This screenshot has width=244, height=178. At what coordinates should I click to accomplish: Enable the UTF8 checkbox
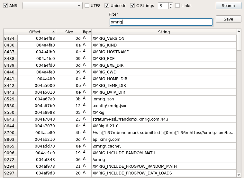pyautogui.click(x=87, y=6)
